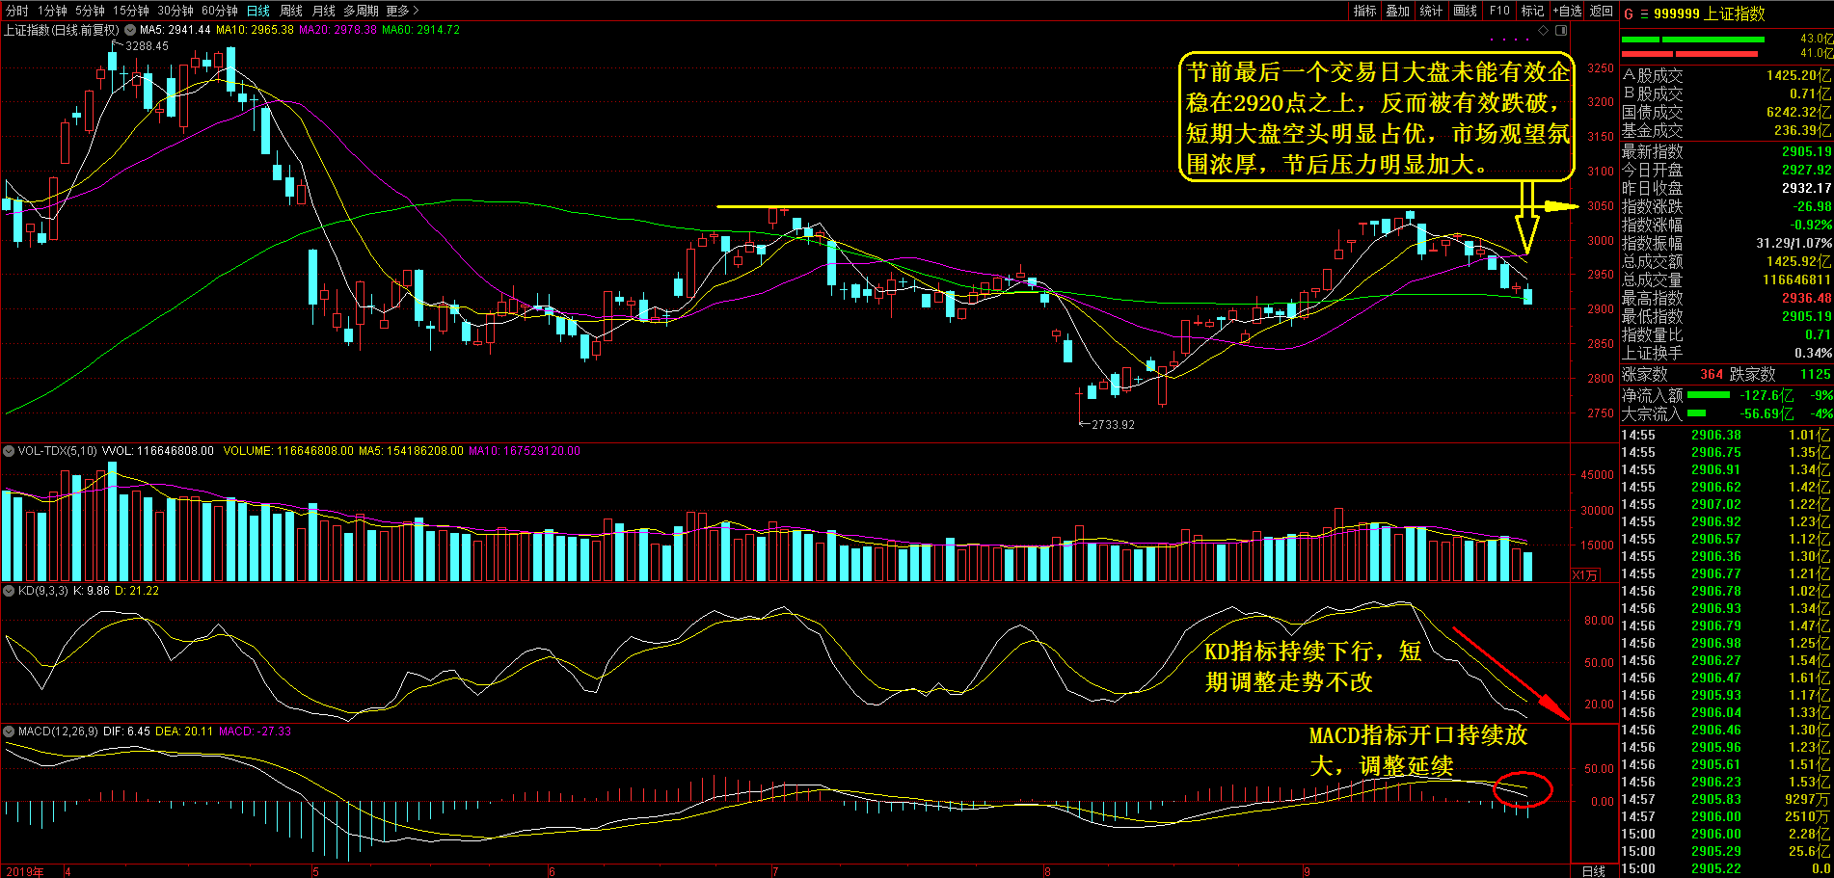Click the 涨家数 count 364

pos(1712,374)
